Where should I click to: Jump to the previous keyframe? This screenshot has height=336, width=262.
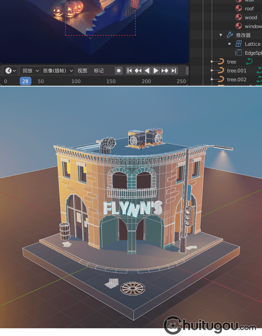click(x=138, y=71)
